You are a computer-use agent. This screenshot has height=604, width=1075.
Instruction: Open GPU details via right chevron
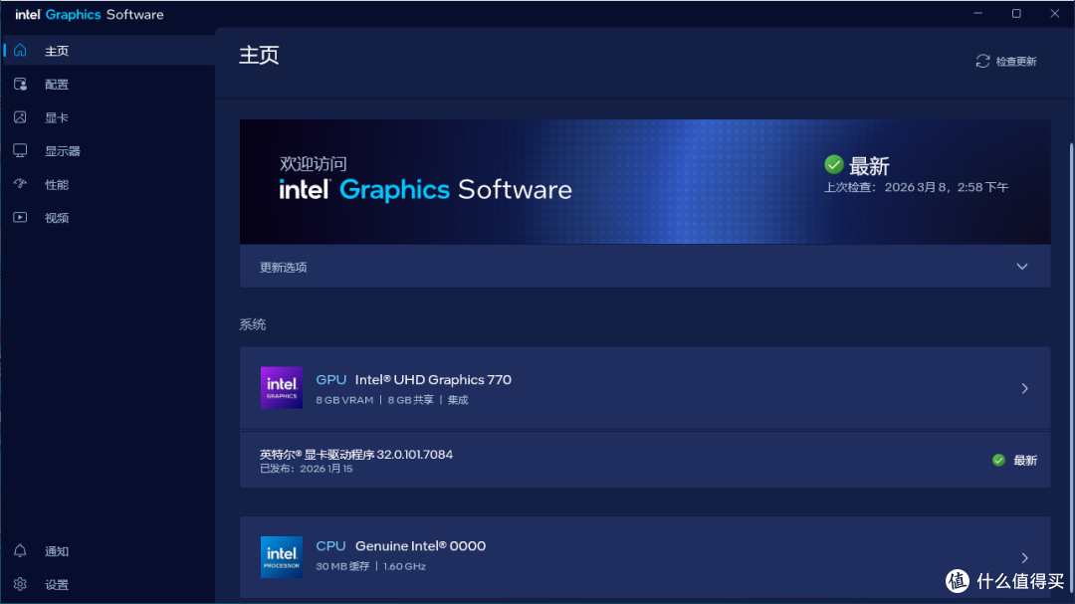coord(1025,388)
